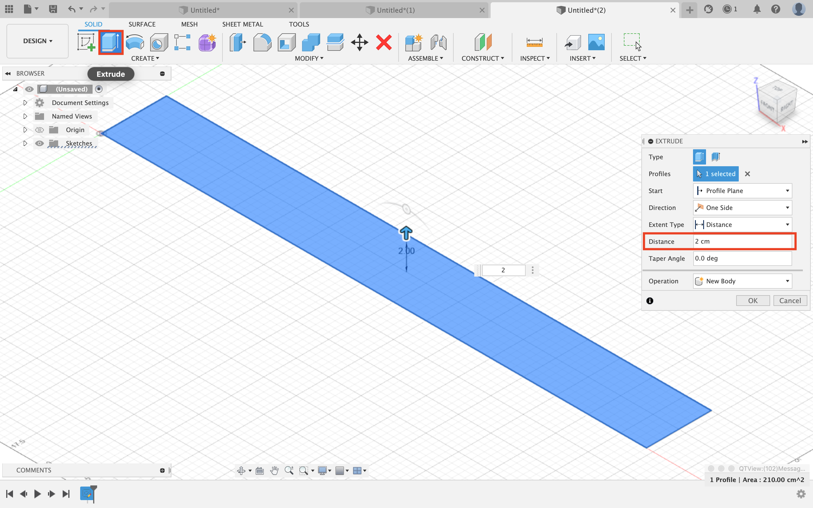Edit the Distance input field
The height and width of the screenshot is (508, 813).
[x=740, y=241]
